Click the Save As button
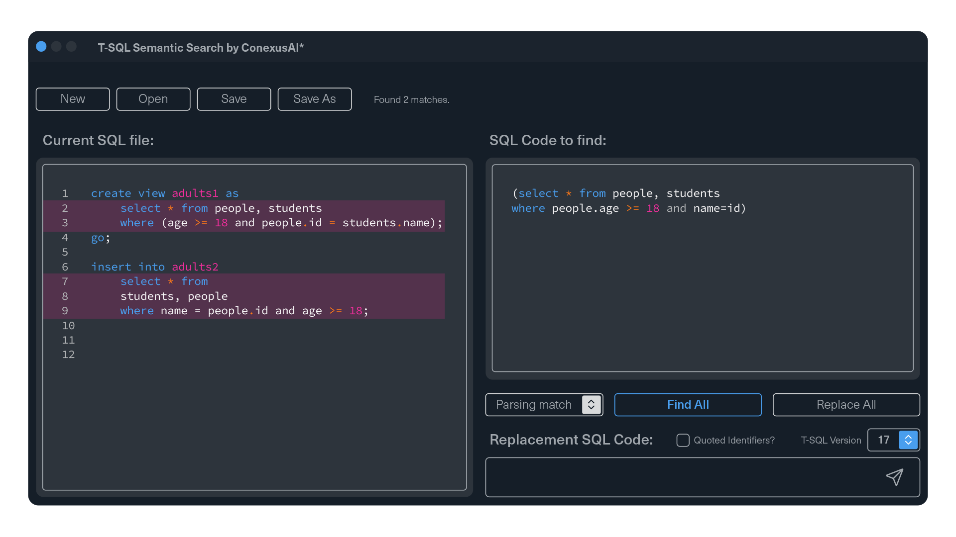956x537 pixels. coord(315,99)
